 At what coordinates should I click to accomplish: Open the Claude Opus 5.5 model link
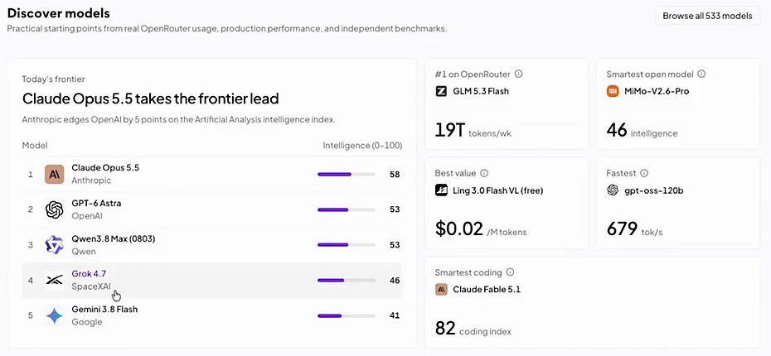click(105, 167)
